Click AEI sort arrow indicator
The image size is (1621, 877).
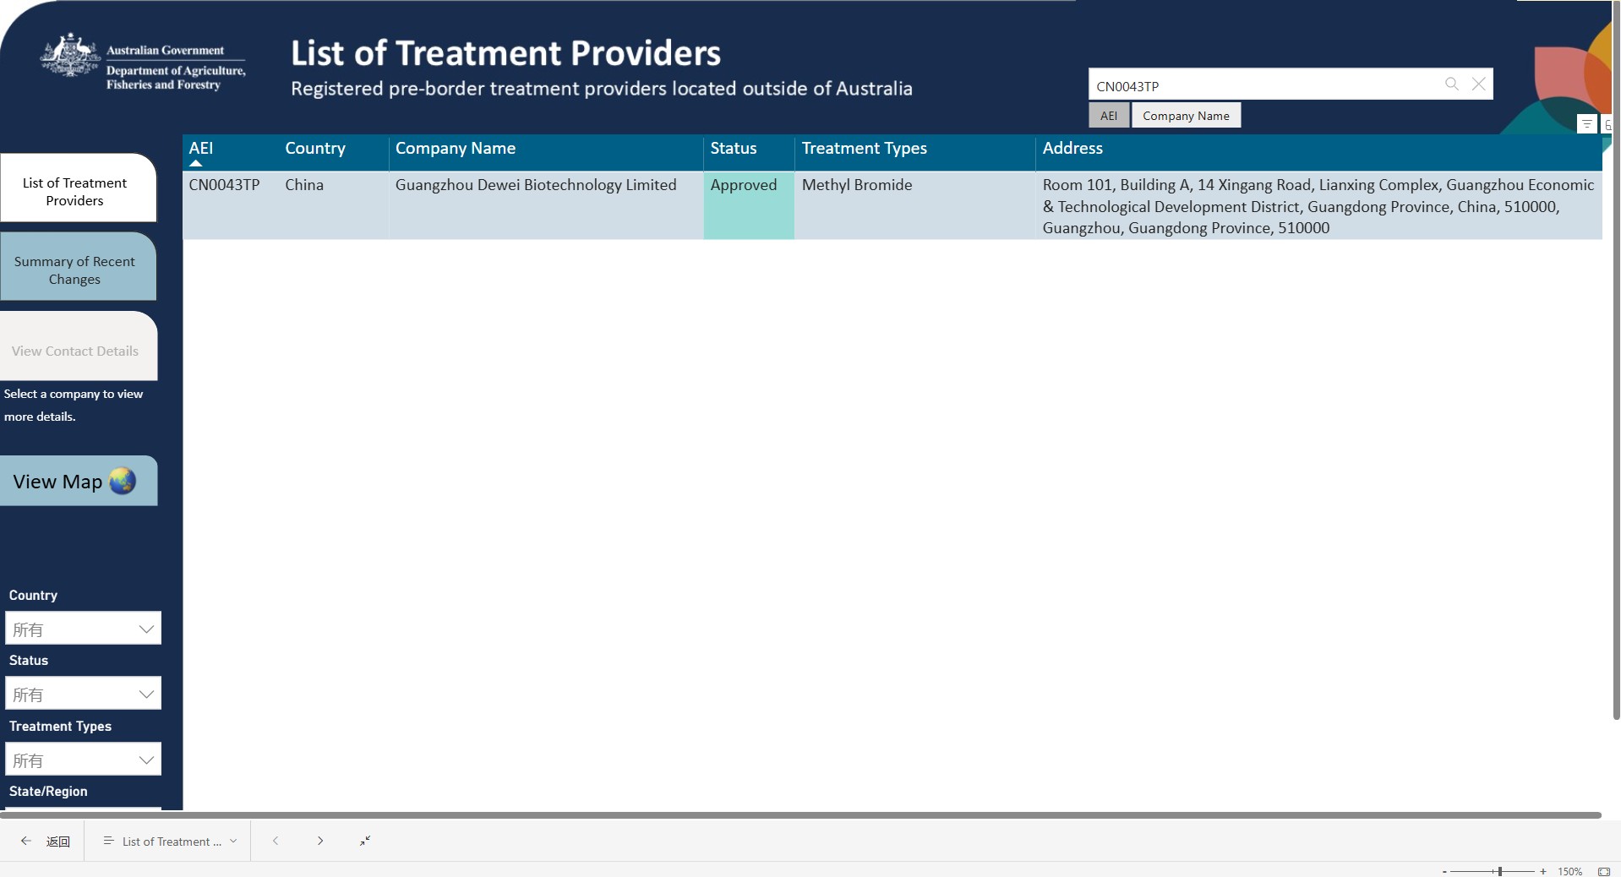[x=196, y=163]
